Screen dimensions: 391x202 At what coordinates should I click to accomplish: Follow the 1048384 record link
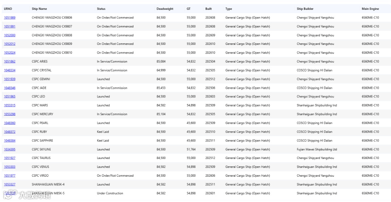click(9, 141)
